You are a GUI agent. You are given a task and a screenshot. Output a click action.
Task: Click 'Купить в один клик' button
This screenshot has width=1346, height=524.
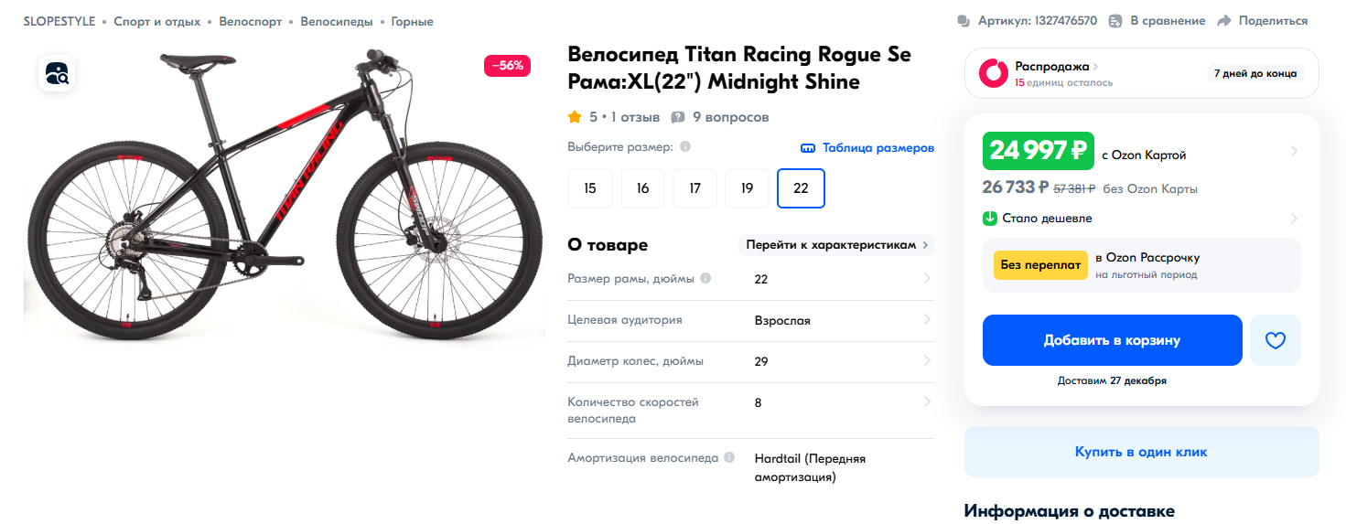tap(1141, 452)
